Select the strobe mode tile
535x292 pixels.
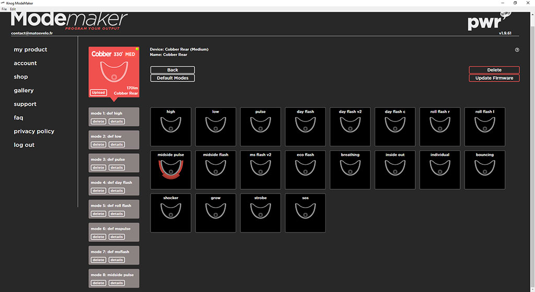[260, 213]
